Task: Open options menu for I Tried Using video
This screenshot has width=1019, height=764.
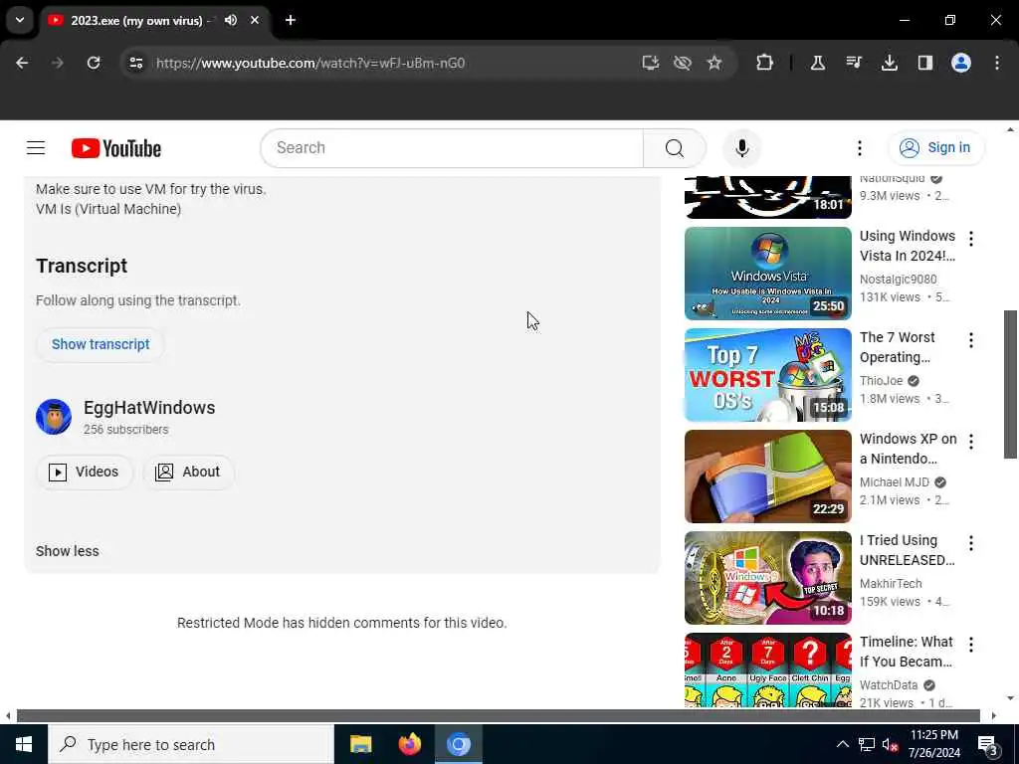Action: click(971, 542)
